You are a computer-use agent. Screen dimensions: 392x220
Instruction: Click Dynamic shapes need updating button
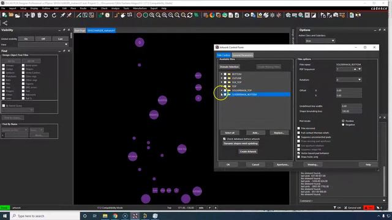click(241, 144)
